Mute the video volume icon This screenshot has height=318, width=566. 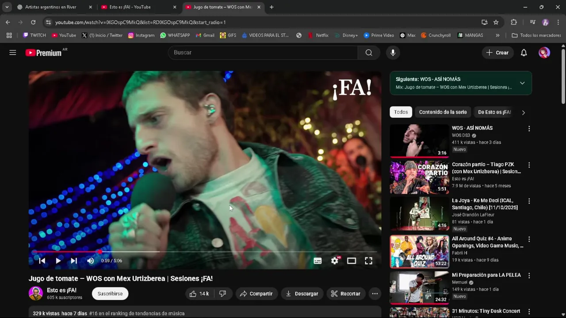(91, 261)
